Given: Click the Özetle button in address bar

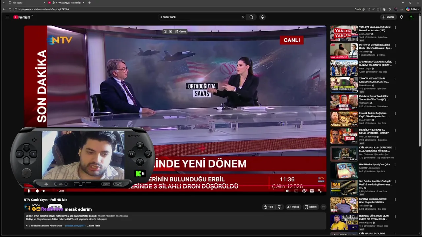Looking at the screenshot, I should point(359,9).
